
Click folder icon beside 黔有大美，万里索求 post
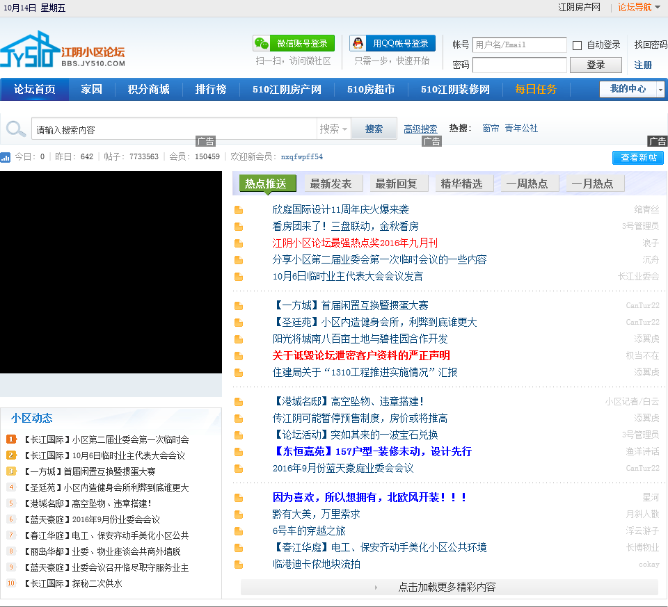click(239, 515)
